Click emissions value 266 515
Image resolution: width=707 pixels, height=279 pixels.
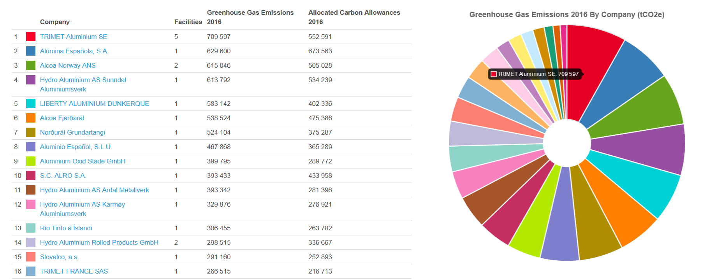(x=219, y=271)
